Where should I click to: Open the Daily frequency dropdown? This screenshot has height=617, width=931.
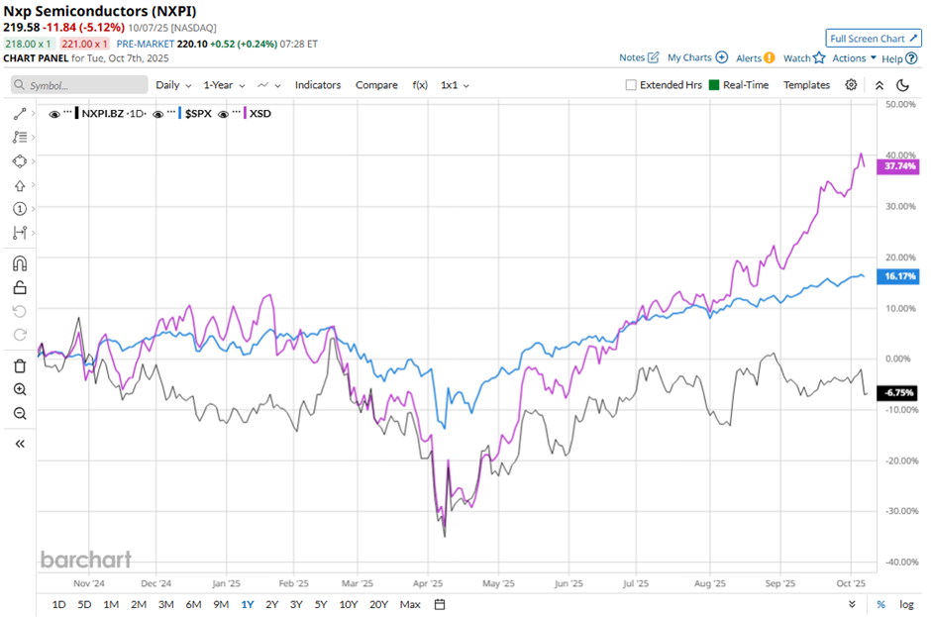173,85
